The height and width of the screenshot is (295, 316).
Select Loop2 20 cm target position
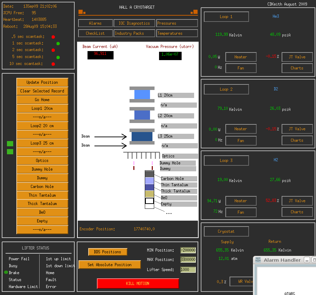pos(42,126)
